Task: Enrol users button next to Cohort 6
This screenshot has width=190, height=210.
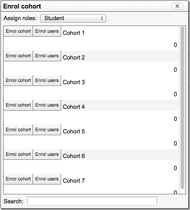Action: [47, 154]
